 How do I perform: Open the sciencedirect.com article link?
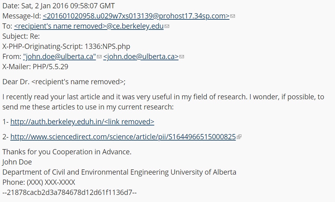pyautogui.click(x=123, y=137)
